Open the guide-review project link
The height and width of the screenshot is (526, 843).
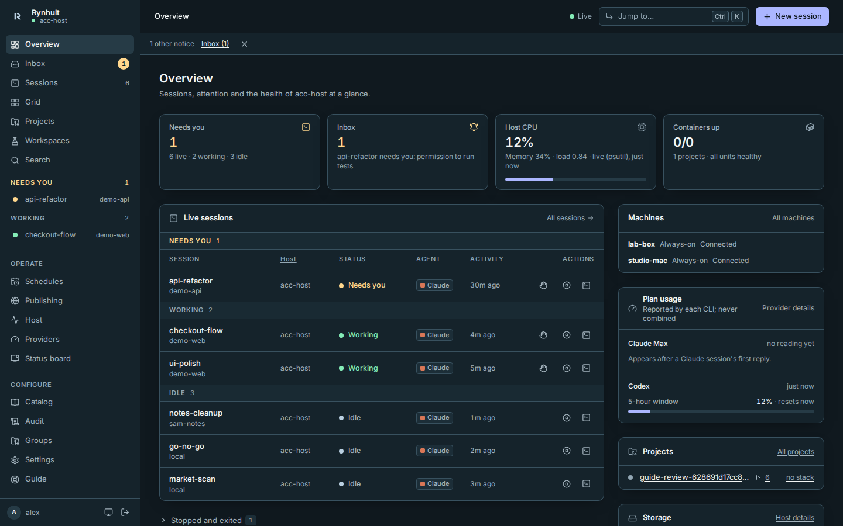click(x=694, y=477)
